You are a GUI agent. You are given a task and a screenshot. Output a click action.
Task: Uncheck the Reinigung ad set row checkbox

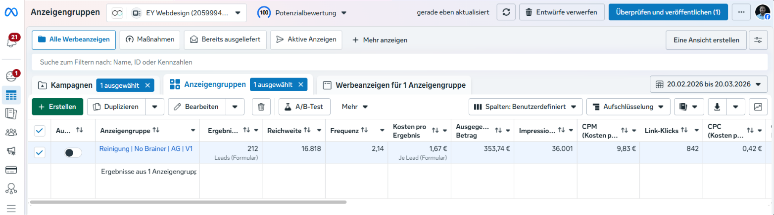click(x=40, y=153)
